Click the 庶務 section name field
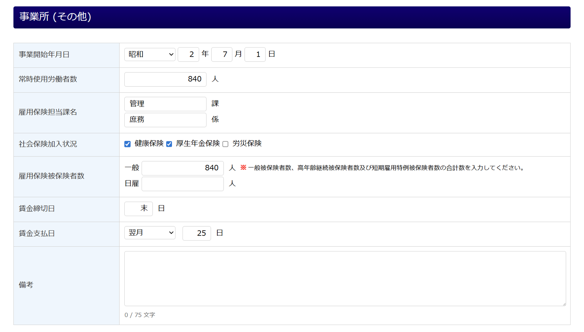The height and width of the screenshot is (332, 584). pos(165,120)
